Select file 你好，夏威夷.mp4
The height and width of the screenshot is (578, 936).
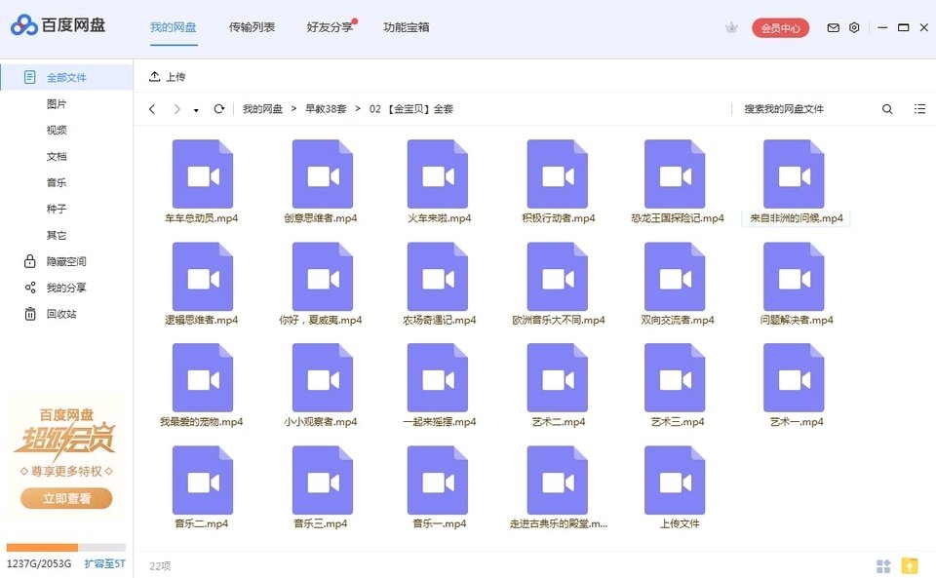321,284
